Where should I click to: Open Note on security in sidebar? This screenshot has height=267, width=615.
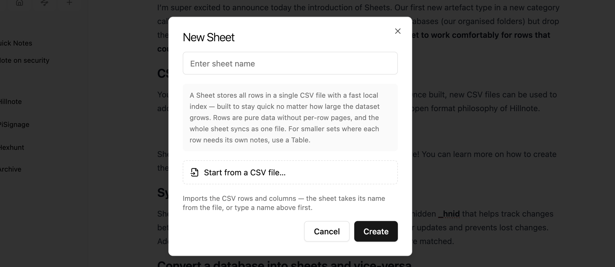(25, 60)
